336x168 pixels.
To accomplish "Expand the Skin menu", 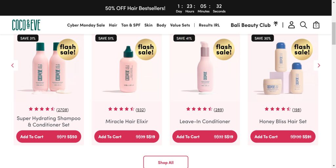I will [148, 25].
